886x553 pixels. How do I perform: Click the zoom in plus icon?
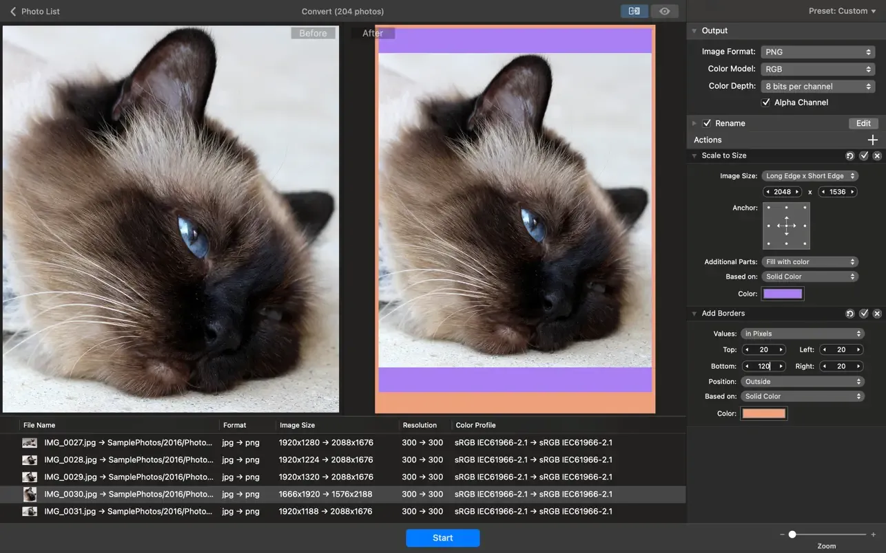(x=873, y=534)
